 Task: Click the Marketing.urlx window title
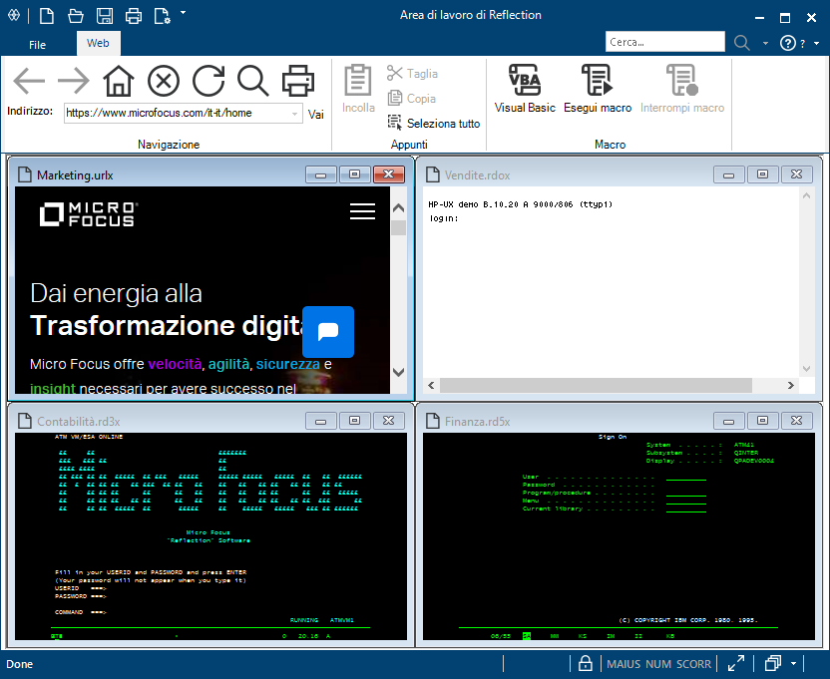point(75,175)
